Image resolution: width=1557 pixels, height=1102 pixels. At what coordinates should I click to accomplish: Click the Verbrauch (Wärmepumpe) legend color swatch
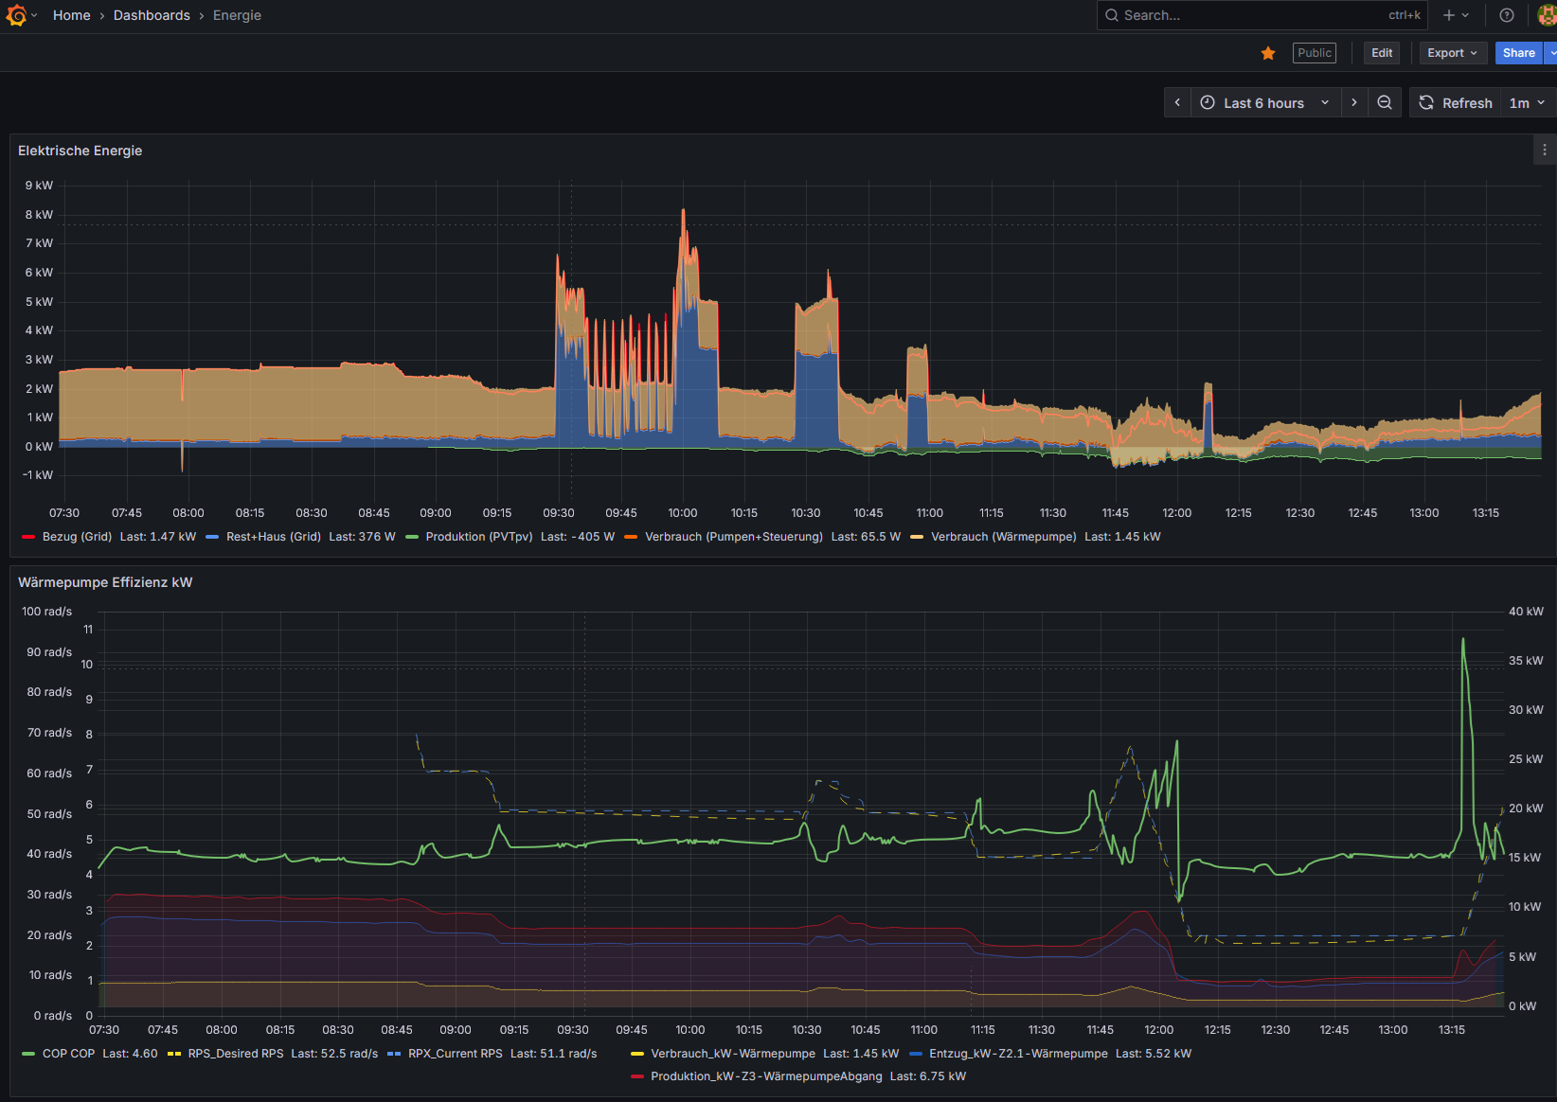pyautogui.click(x=917, y=537)
